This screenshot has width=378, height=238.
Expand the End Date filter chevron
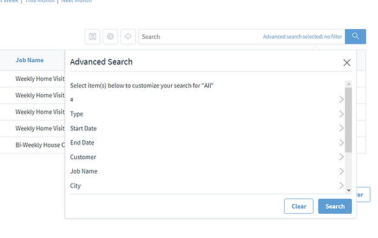pyautogui.click(x=341, y=143)
